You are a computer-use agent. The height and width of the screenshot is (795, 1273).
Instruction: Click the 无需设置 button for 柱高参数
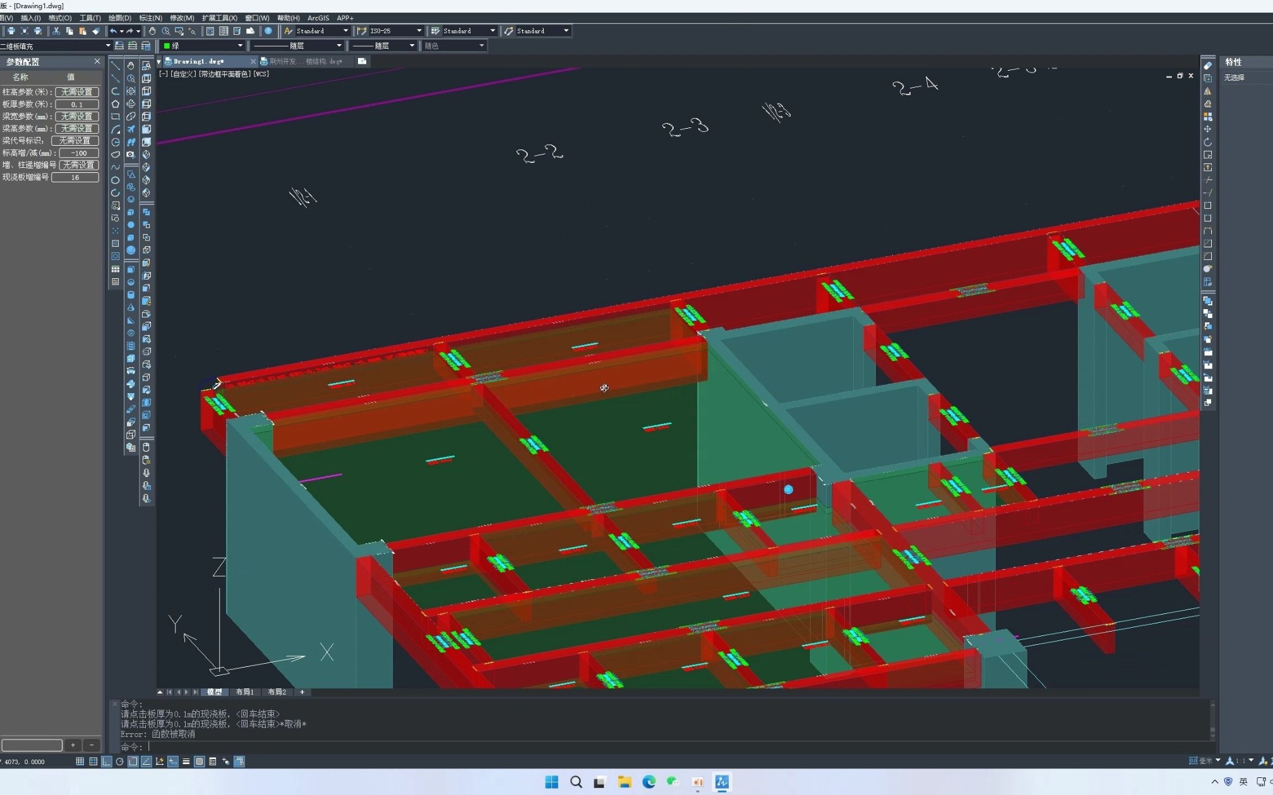tap(77, 92)
